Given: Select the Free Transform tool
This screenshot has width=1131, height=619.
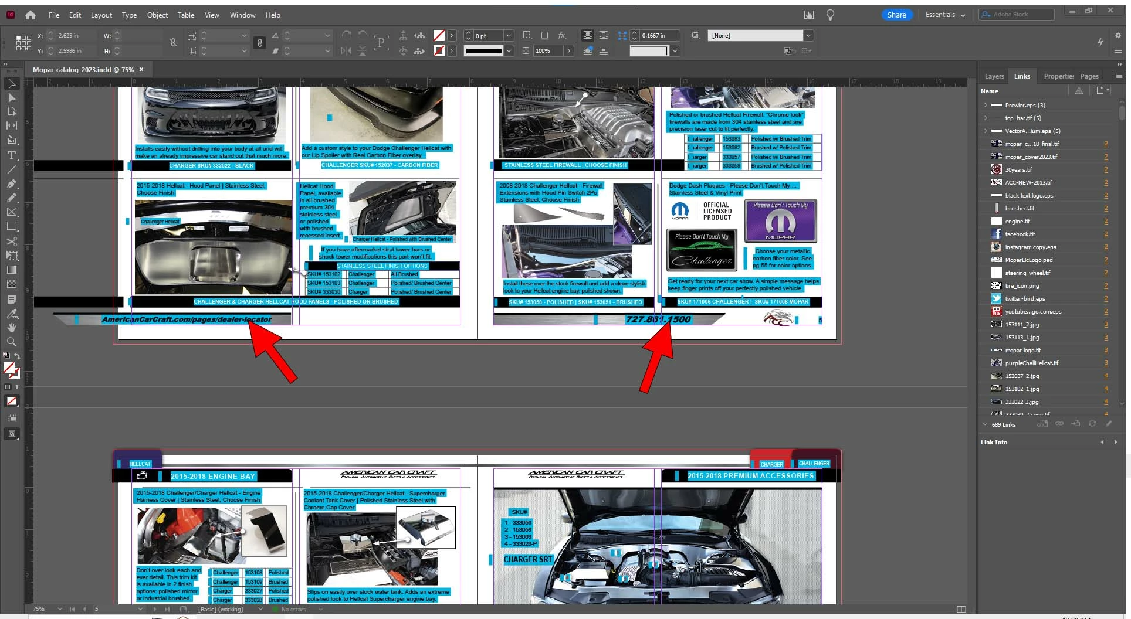Looking at the screenshot, I should (11, 255).
